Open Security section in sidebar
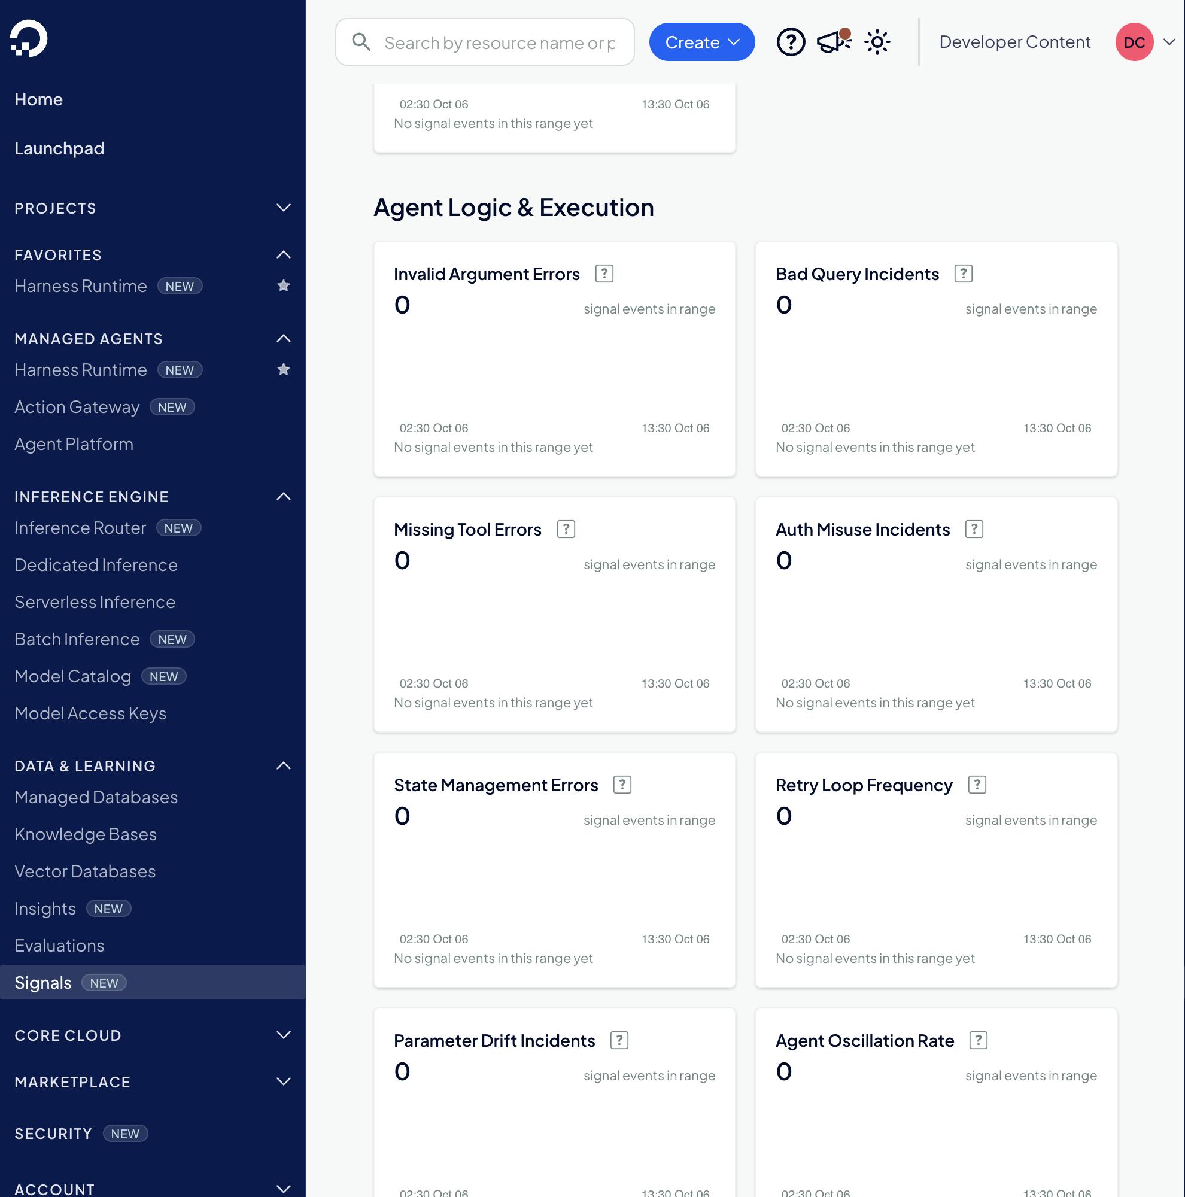 [x=53, y=1134]
